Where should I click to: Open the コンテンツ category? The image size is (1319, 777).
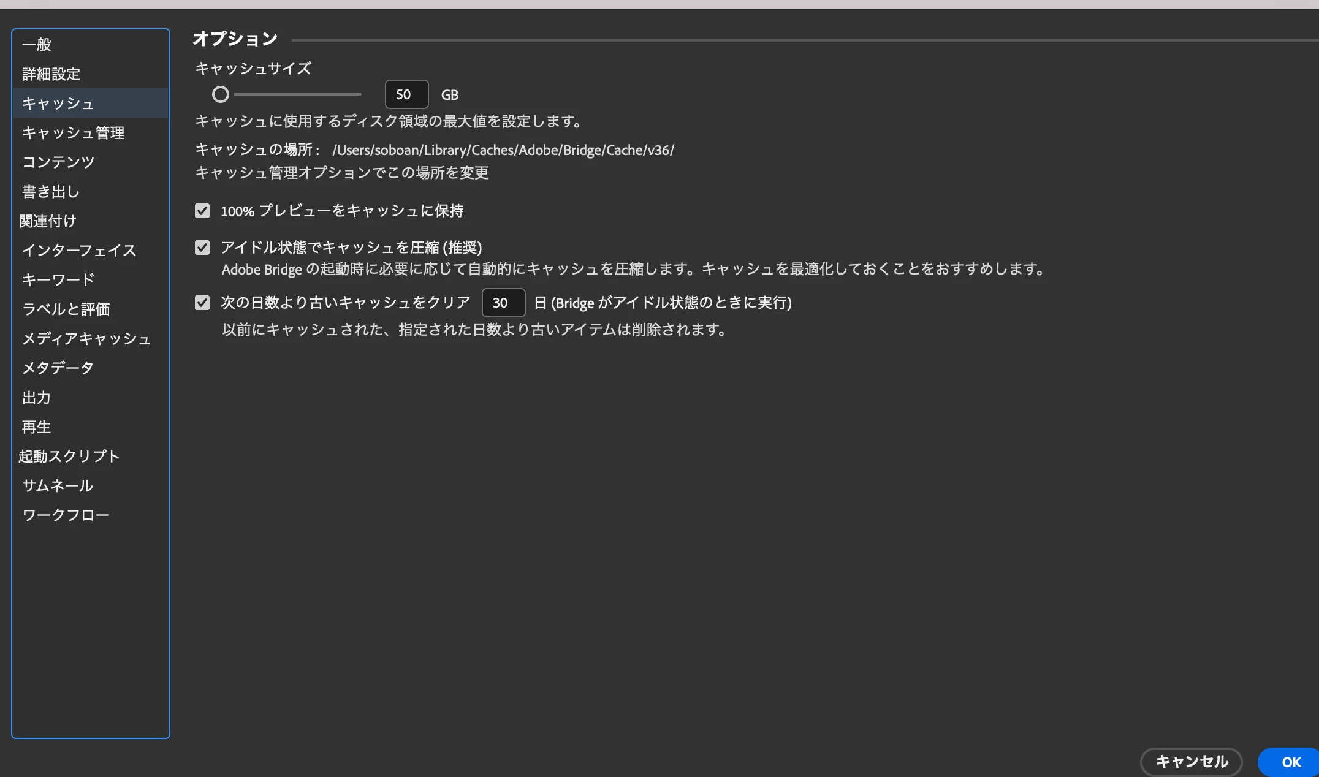click(58, 162)
